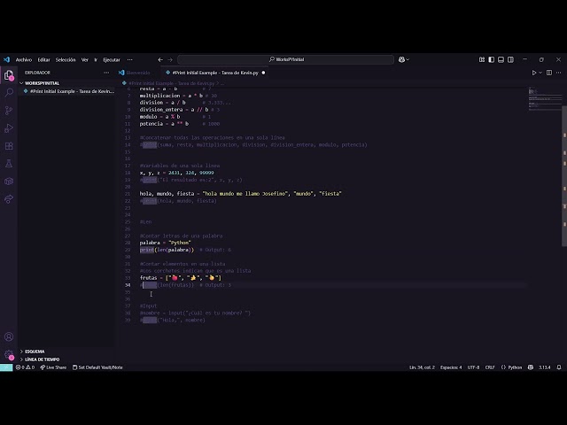Open the errors and warnings status item
Image resolution: width=567 pixels, height=425 pixels.
(25, 367)
